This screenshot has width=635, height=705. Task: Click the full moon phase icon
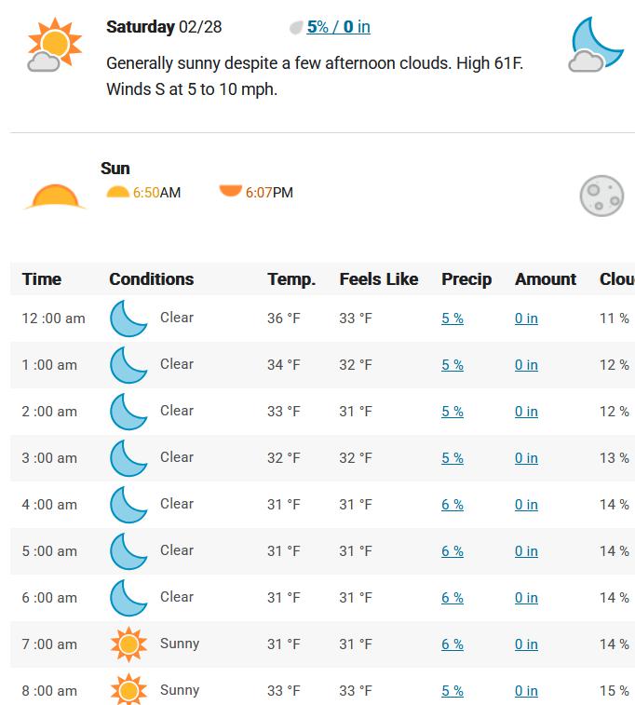[x=601, y=196]
